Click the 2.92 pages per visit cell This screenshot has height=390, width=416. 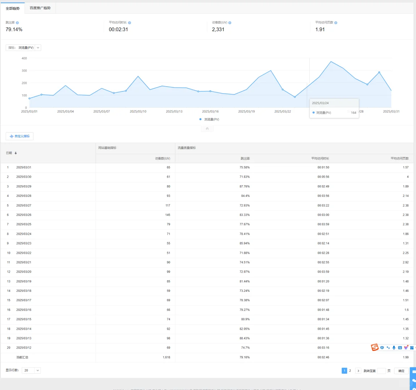click(406, 263)
